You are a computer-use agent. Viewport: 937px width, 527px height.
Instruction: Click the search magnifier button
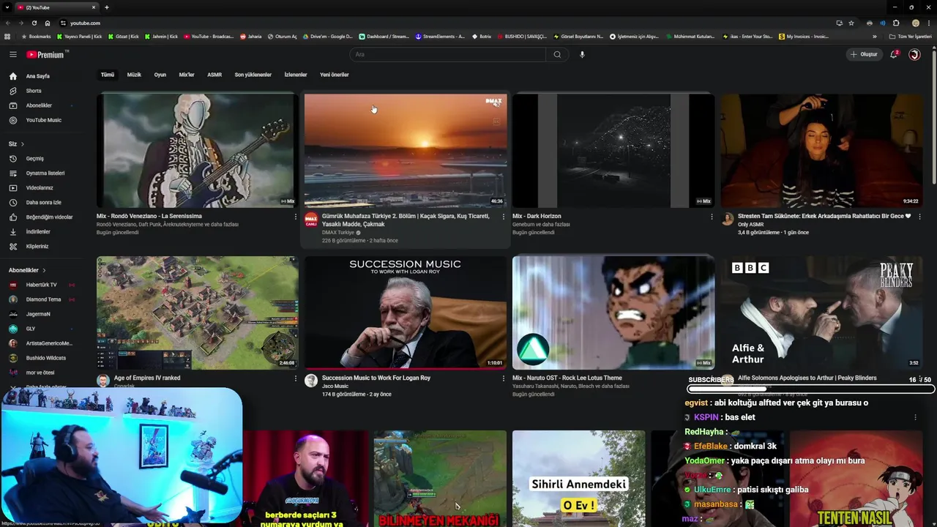[557, 54]
